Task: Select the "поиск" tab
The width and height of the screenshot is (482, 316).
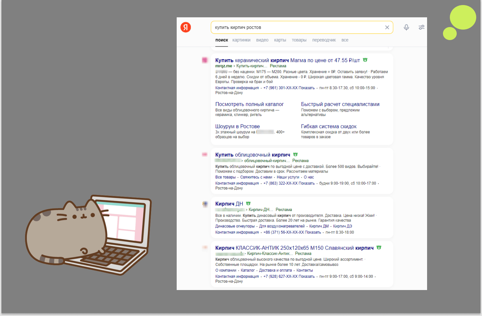Action: point(221,40)
